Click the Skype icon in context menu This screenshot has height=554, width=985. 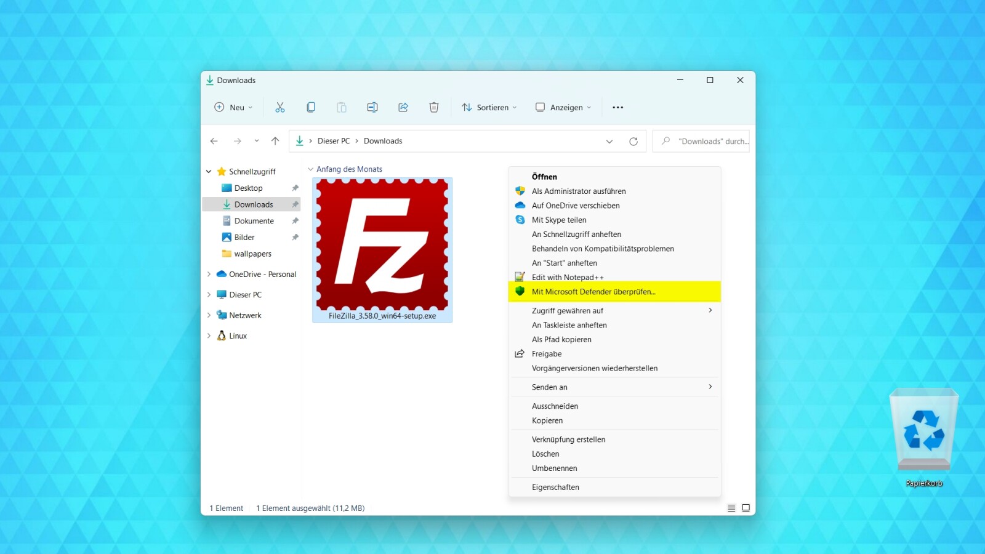[520, 220]
